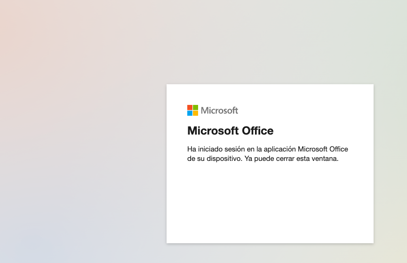Click the gray Microsoft wordmark text

(219, 111)
